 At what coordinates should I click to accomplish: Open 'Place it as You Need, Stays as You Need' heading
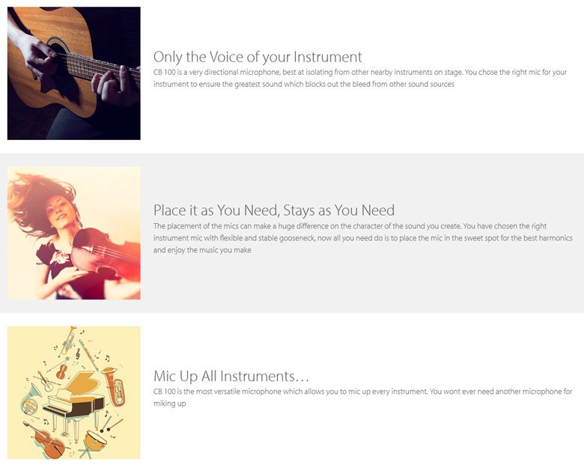point(274,210)
